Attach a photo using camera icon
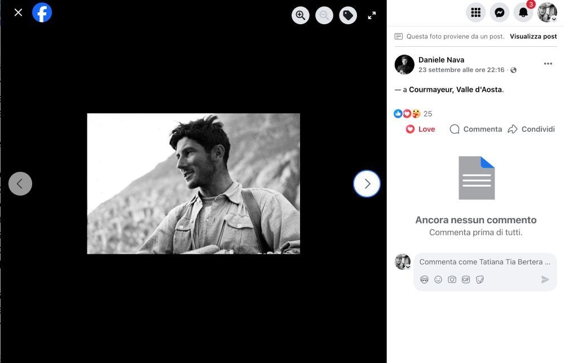564x363 pixels. (x=452, y=280)
